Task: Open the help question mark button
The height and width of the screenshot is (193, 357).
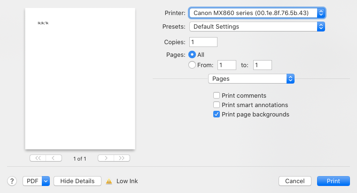Action: click(13, 181)
